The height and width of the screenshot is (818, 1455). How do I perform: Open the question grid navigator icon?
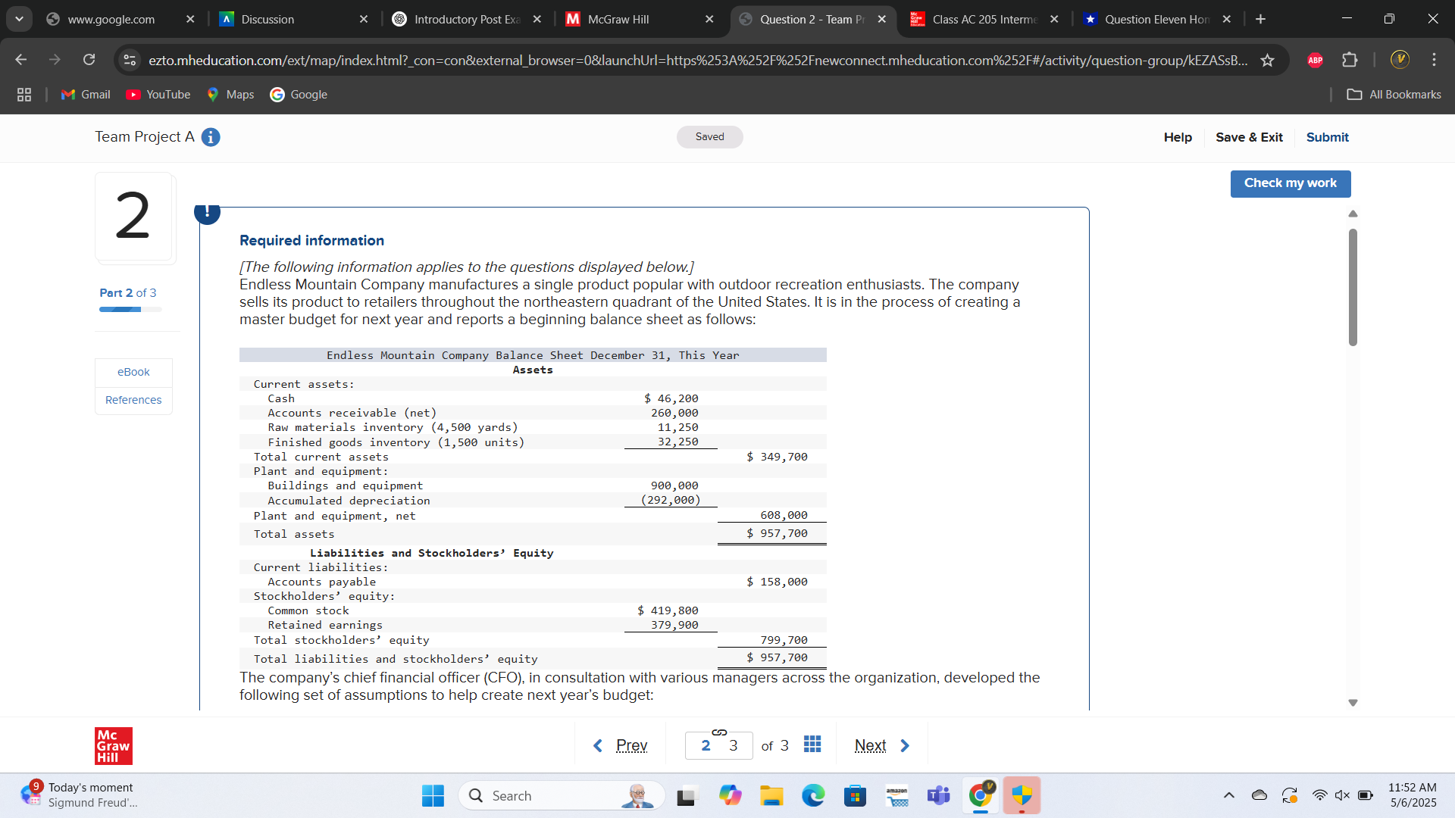[812, 745]
